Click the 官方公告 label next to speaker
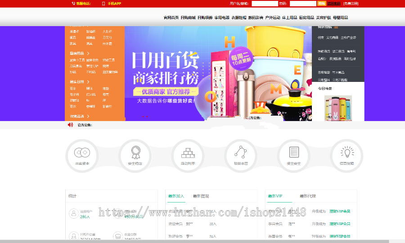Viewport: 405px width, 243px height. (x=85, y=125)
